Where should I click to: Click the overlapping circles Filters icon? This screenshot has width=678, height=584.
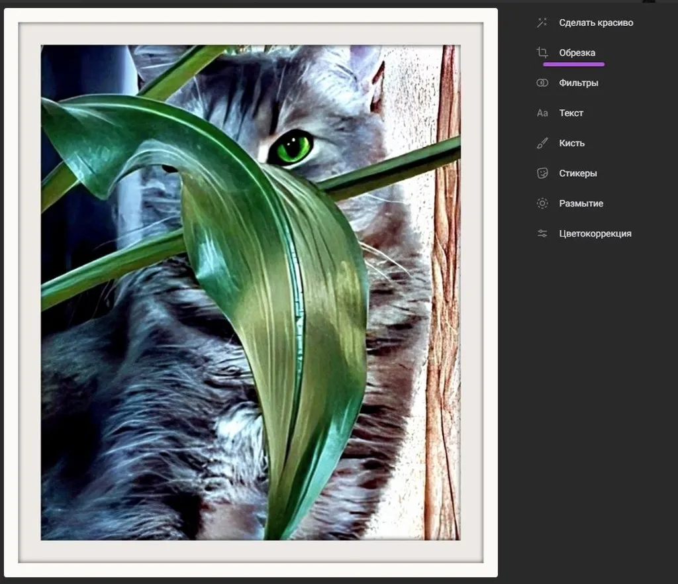[x=542, y=83]
